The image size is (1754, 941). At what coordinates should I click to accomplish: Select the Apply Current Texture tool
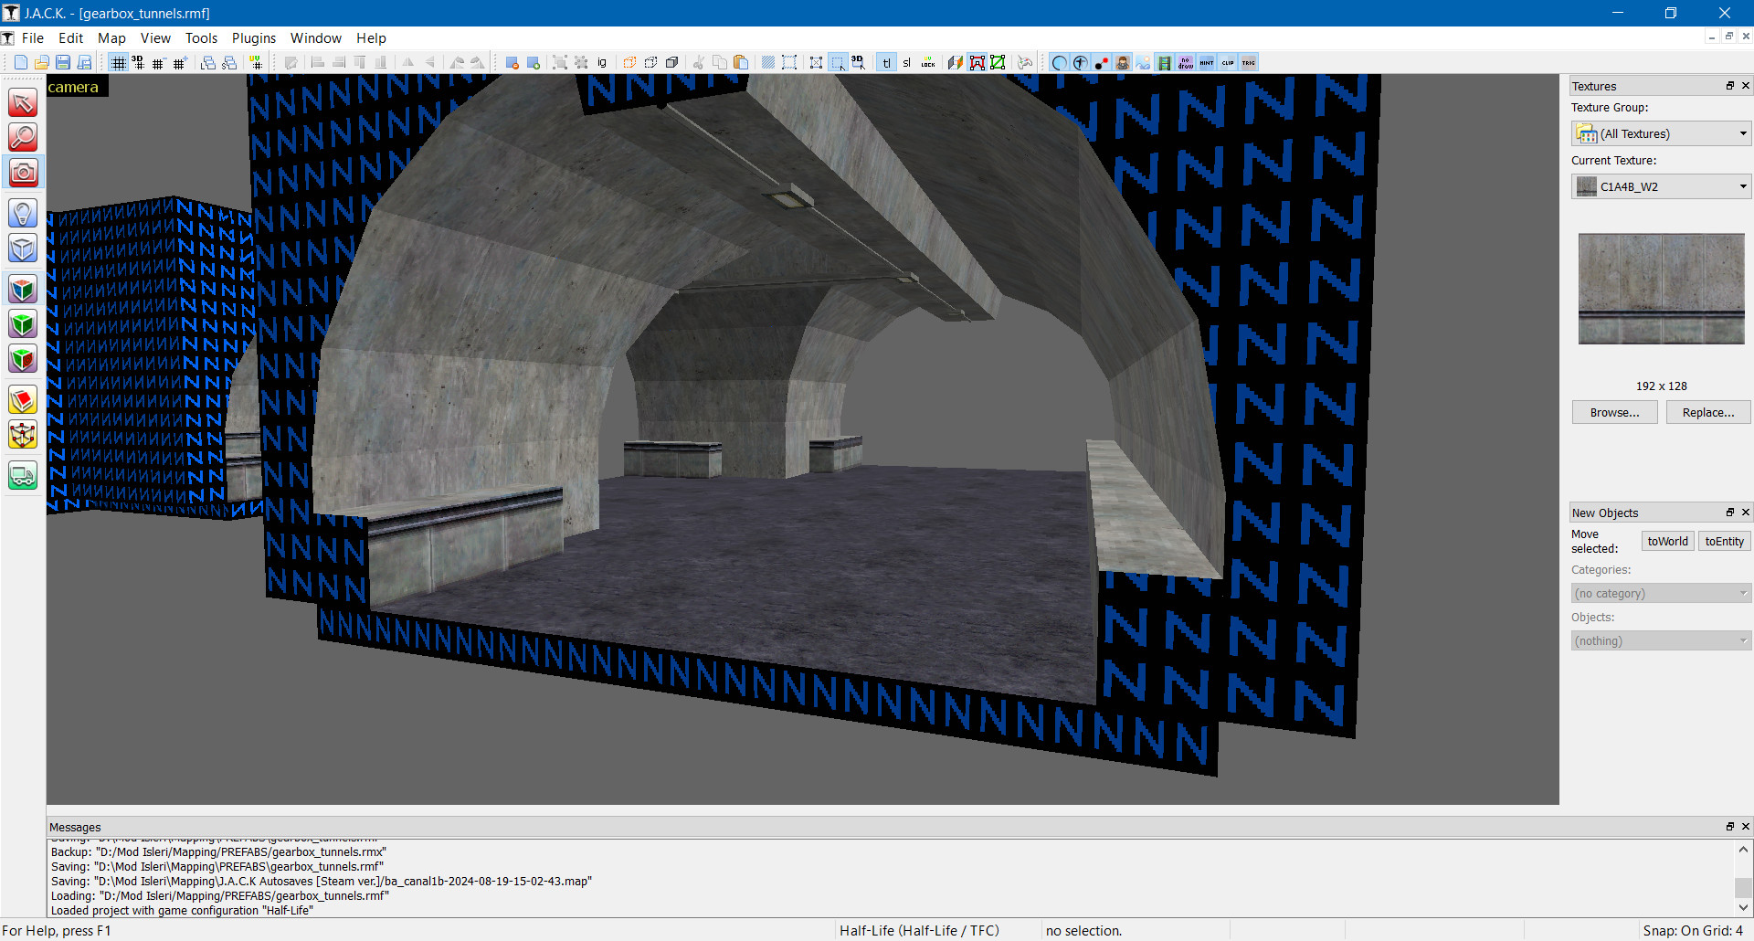click(23, 324)
